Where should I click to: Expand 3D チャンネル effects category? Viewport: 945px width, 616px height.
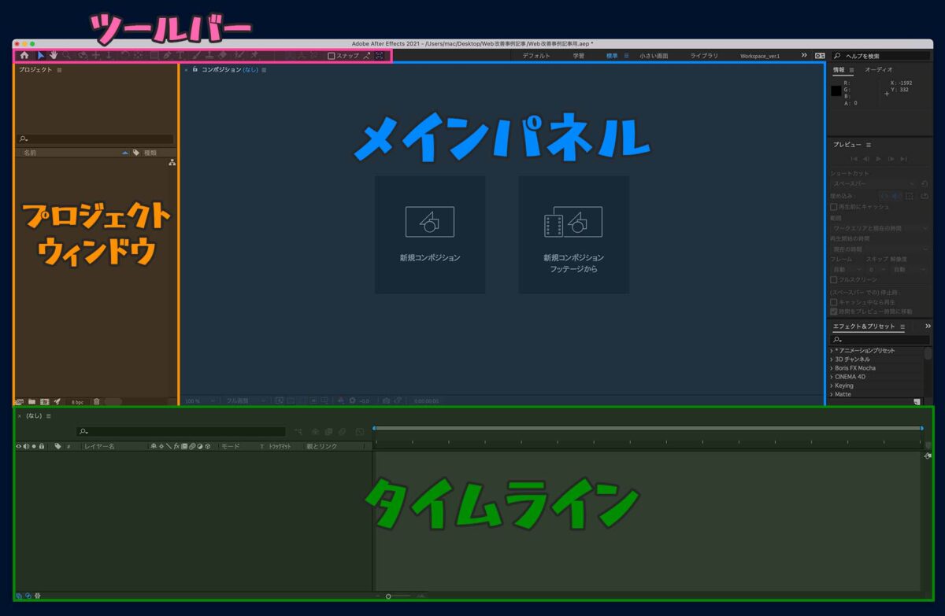[x=832, y=360]
